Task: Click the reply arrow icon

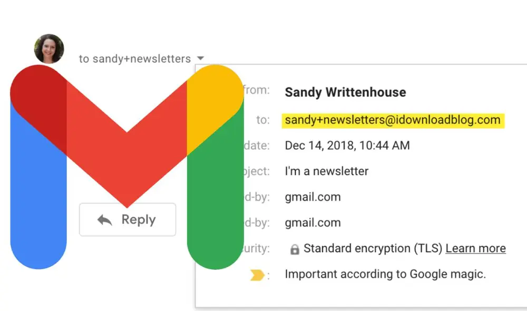Action: pos(105,220)
